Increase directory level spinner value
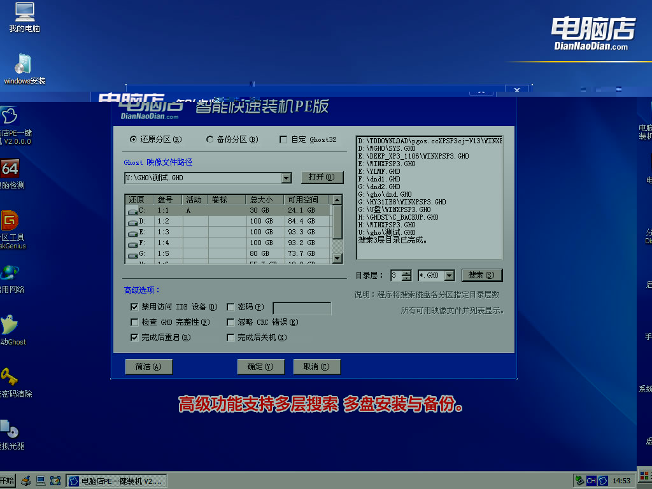652x489 pixels. pos(406,273)
